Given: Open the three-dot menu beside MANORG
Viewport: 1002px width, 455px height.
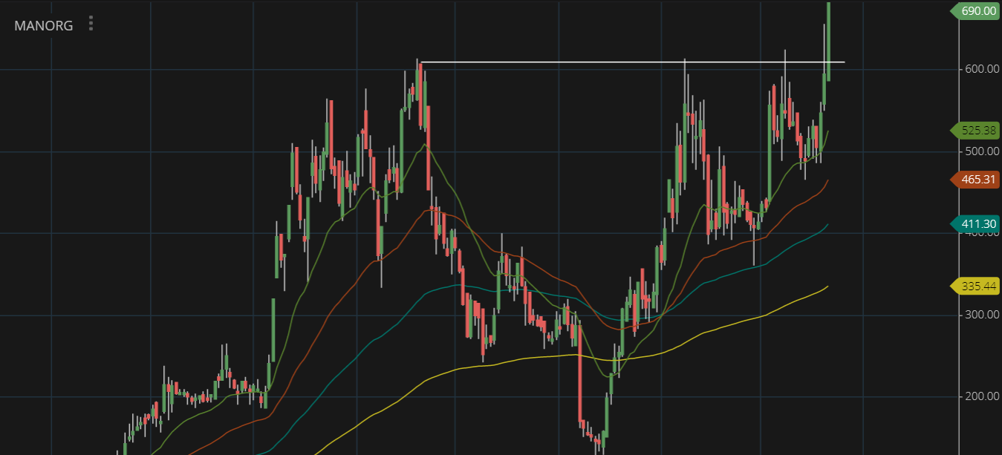Looking at the screenshot, I should (x=91, y=24).
